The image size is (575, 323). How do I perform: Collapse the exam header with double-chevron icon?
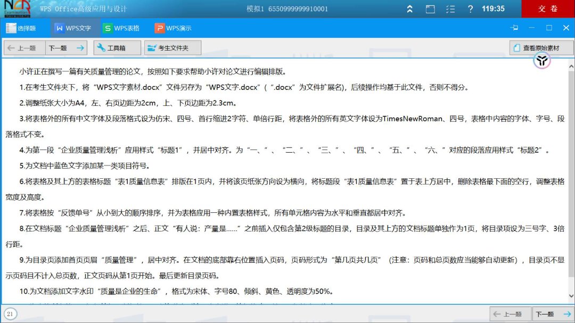click(409, 9)
